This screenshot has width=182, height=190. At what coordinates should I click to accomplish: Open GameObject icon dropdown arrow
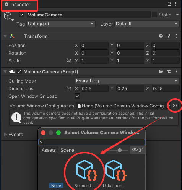[x=13, y=20]
